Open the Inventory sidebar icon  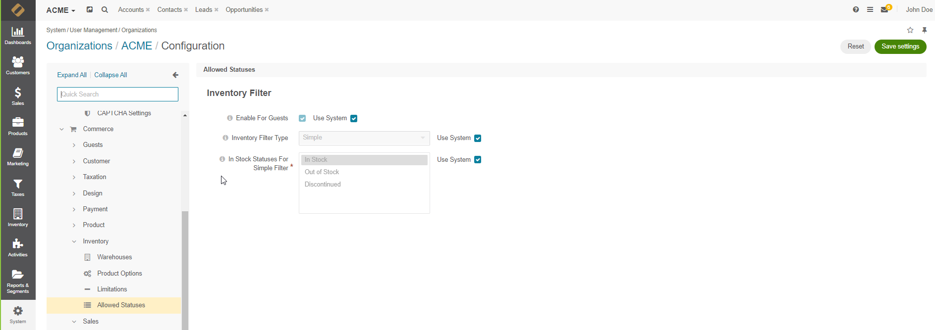[18, 218]
